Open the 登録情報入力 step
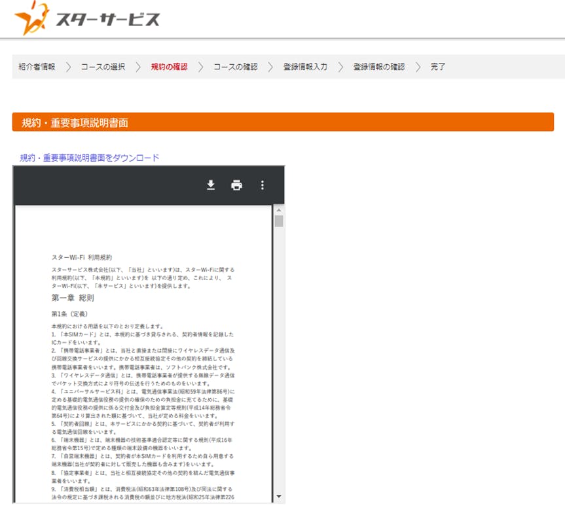This screenshot has height=513, width=565. 305,67
